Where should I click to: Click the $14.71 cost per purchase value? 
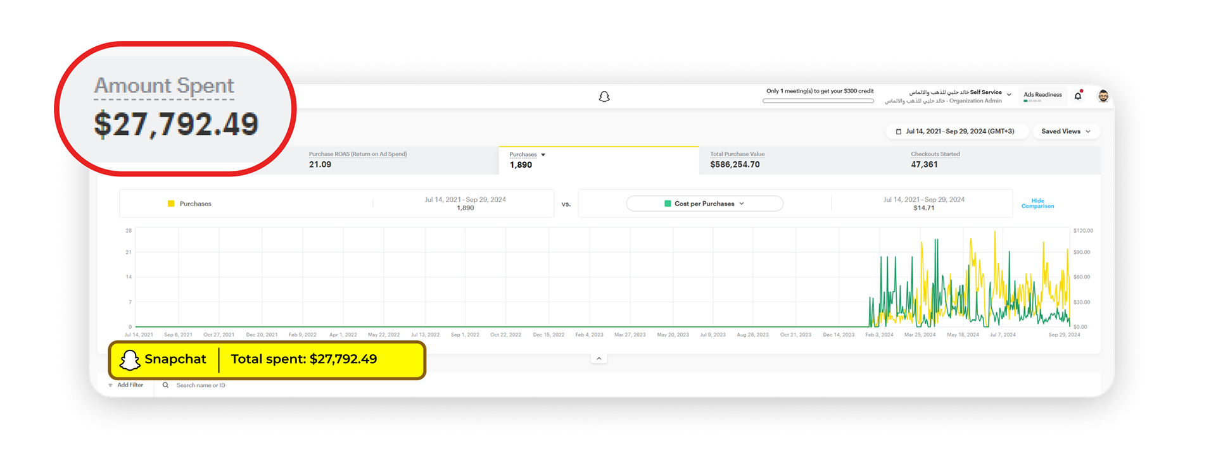[x=923, y=208]
